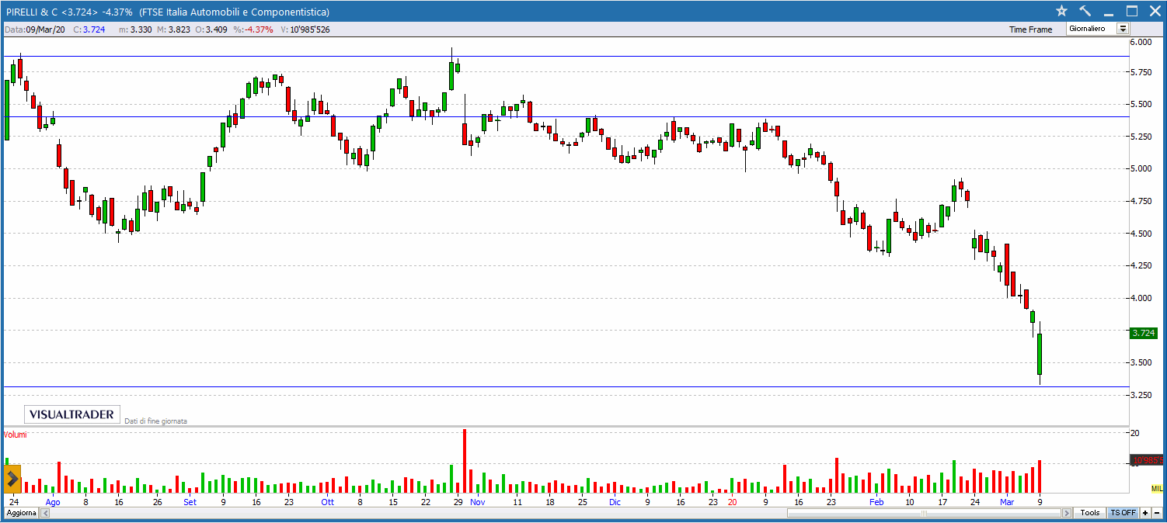The width and height of the screenshot is (1167, 523).
Task: Close the PIRELLI chart window
Action: (x=1155, y=11)
